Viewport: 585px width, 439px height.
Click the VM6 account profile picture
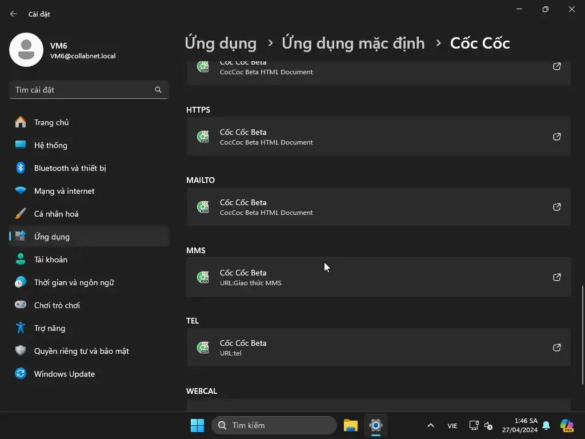click(26, 50)
